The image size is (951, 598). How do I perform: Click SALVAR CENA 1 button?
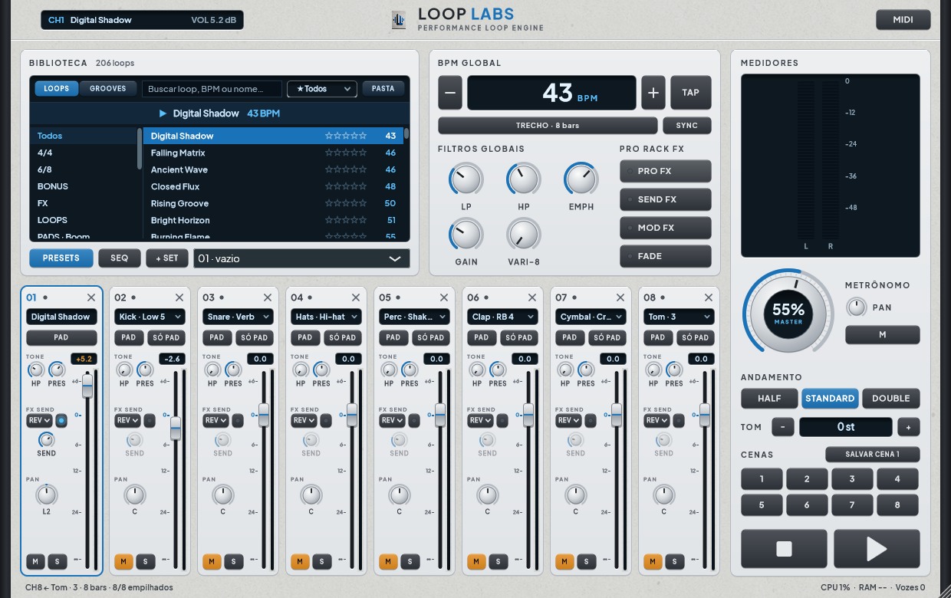872,455
